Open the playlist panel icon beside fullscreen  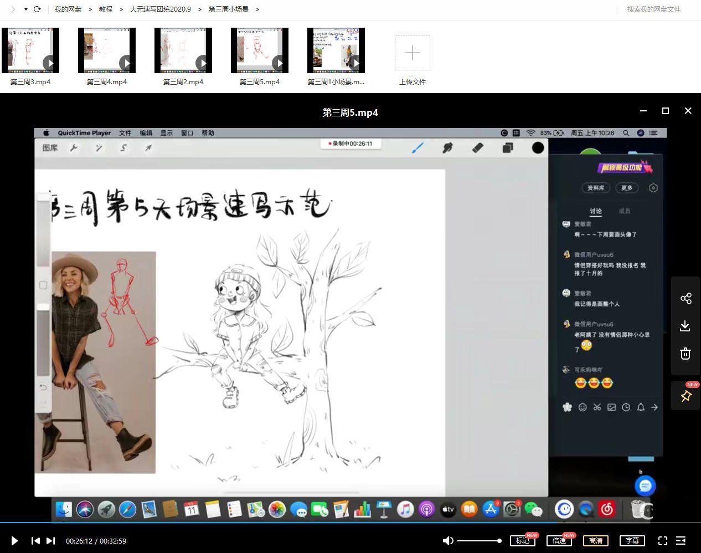[681, 541]
